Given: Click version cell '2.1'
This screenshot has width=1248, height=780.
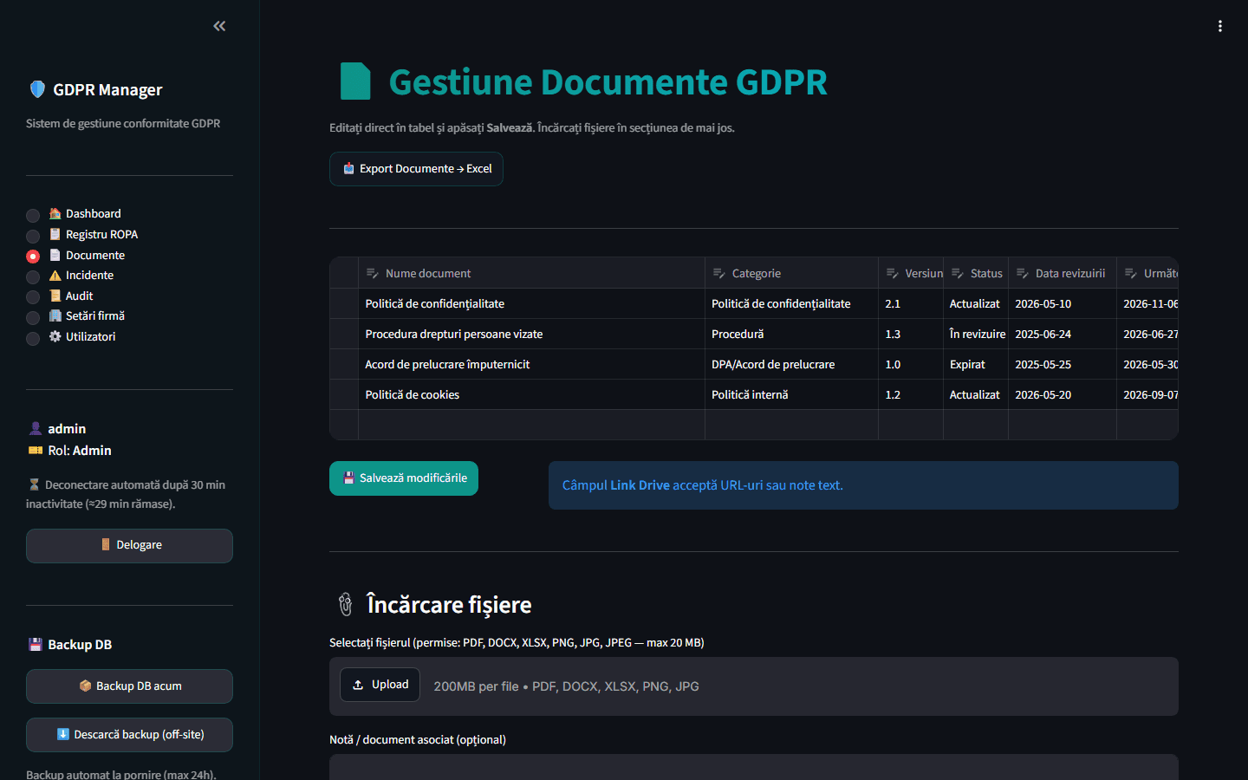Looking at the screenshot, I should (x=911, y=303).
